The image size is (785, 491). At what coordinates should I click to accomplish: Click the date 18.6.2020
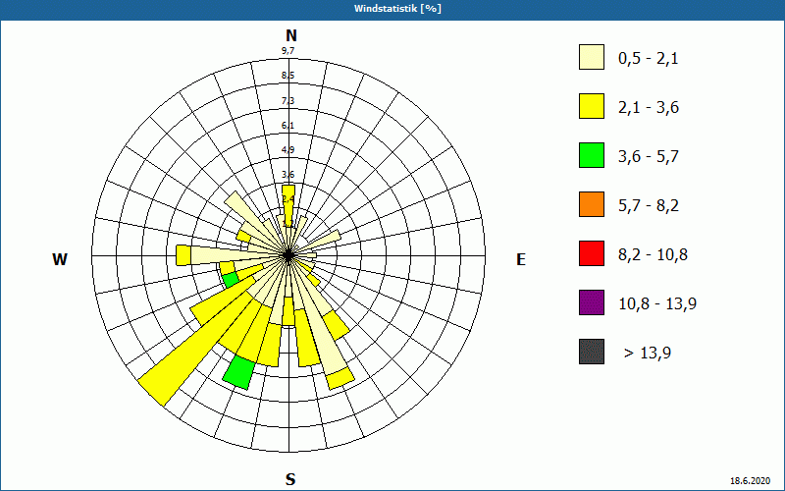click(x=750, y=481)
